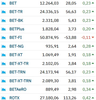Click the chart icon beside BET-XT
This screenshot has height=100, width=96.
tap(4, 55)
